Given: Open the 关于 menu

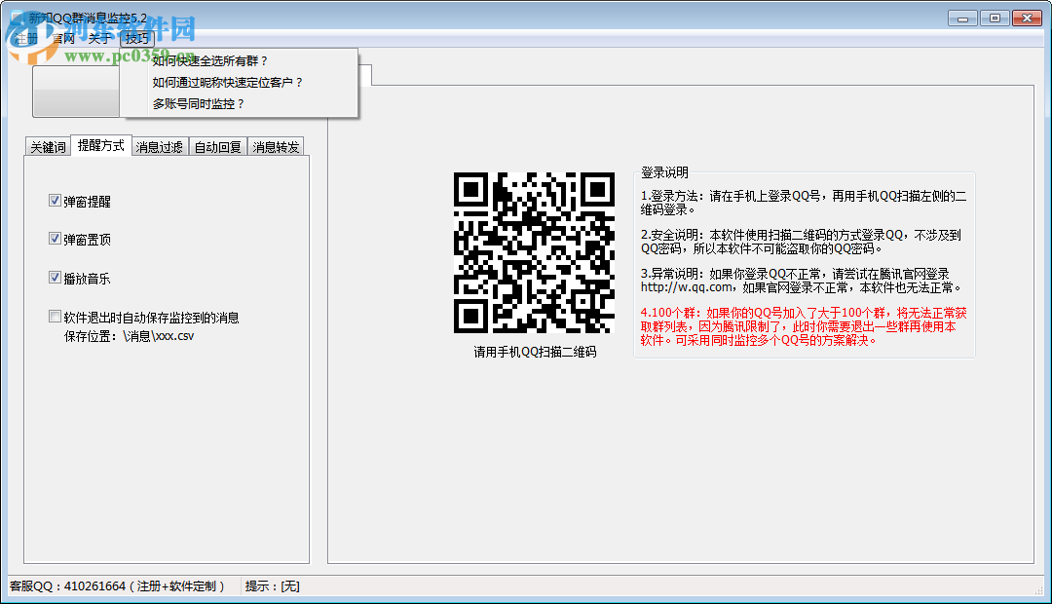Looking at the screenshot, I should pos(100,39).
